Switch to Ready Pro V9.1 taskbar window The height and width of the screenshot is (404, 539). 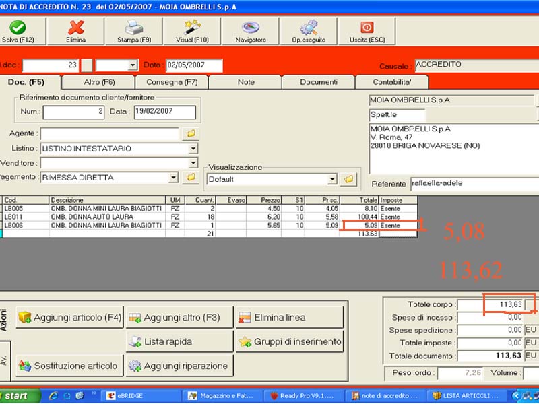click(x=304, y=396)
